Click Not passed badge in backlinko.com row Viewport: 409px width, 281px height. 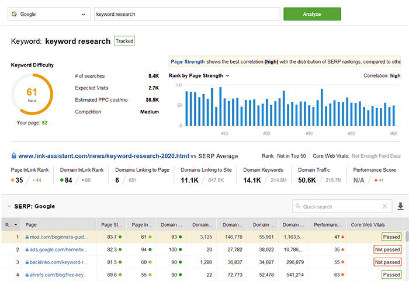[387, 262]
